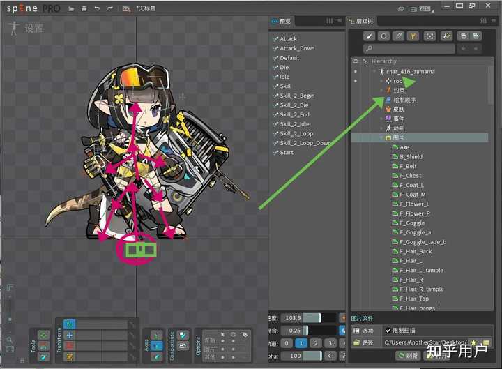Click the tree search input field
Viewport: 502px width, 369px height.
coord(409,49)
